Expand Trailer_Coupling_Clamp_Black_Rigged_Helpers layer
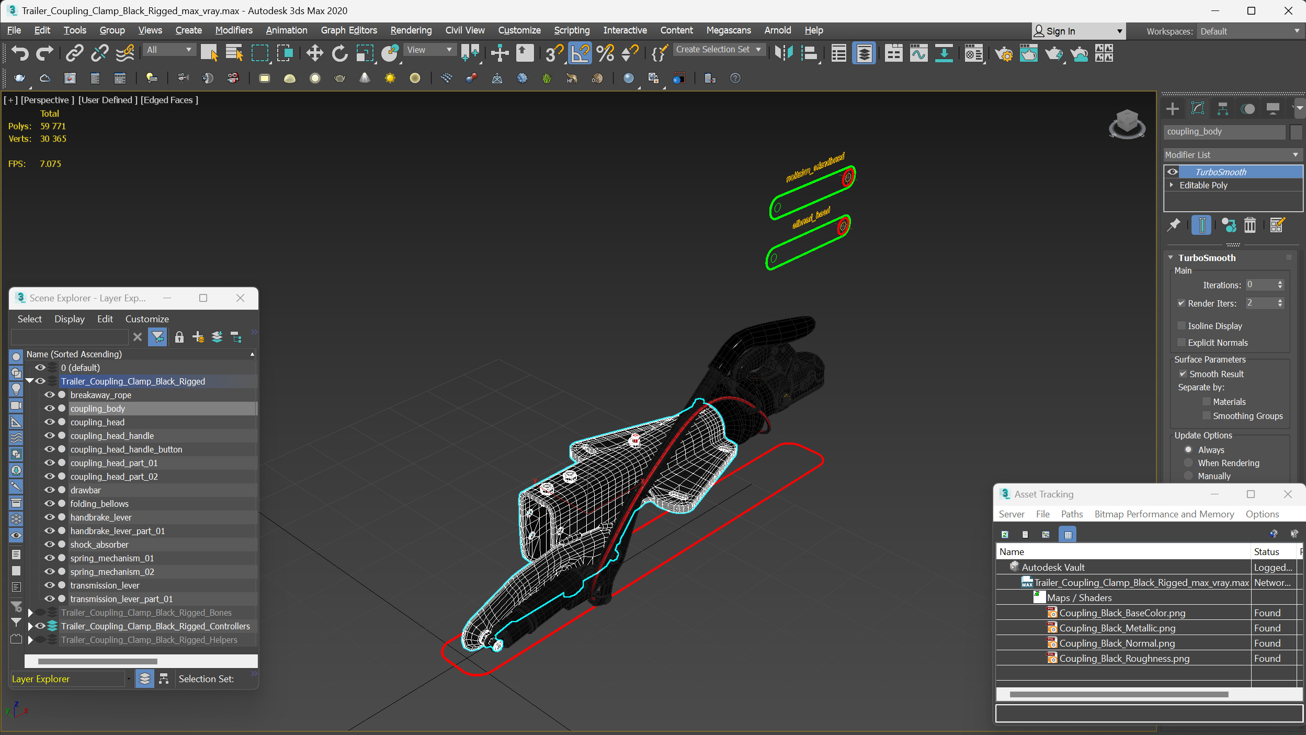This screenshot has width=1306, height=735. 30,640
